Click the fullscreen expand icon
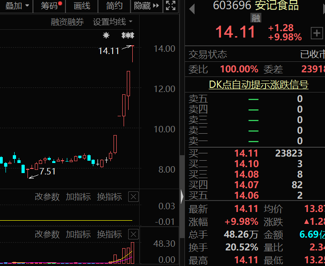Viewport: 325px width, 266px height. click(171, 6)
